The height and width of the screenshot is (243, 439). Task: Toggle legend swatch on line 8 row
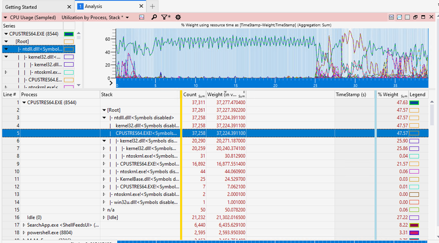(414, 156)
